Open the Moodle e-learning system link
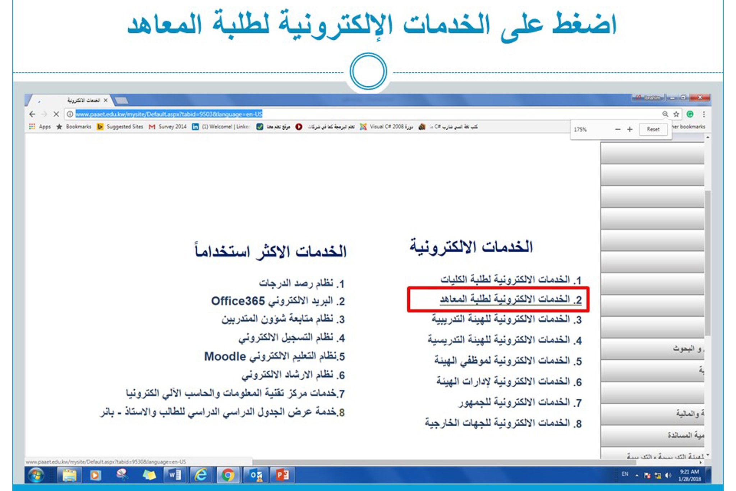Image resolution: width=736 pixels, height=491 pixels. click(x=274, y=357)
